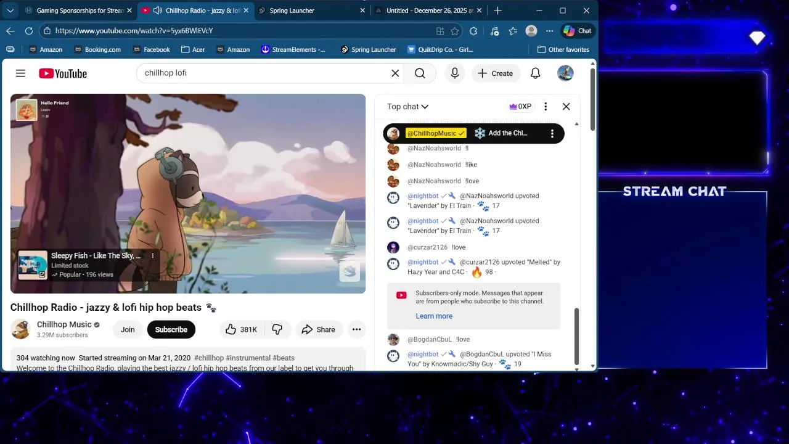
Task: Click the #beats hashtag
Action: [284, 358]
